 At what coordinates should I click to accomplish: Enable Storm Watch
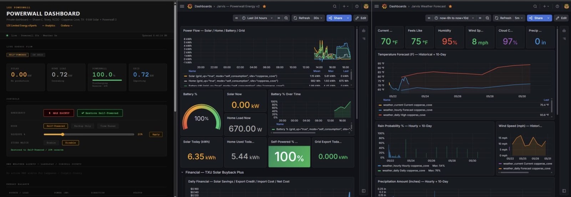click(51, 143)
